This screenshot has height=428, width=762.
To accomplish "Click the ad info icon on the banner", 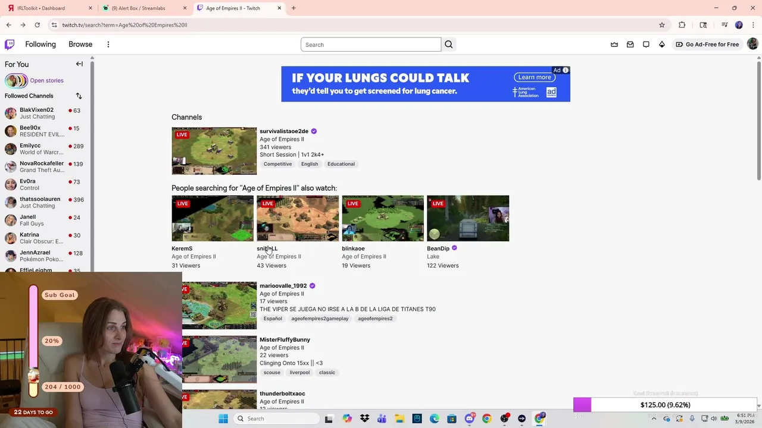I will 565,70.
